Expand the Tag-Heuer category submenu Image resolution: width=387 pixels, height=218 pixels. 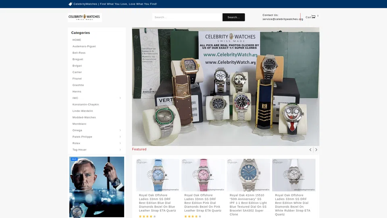pos(120,149)
